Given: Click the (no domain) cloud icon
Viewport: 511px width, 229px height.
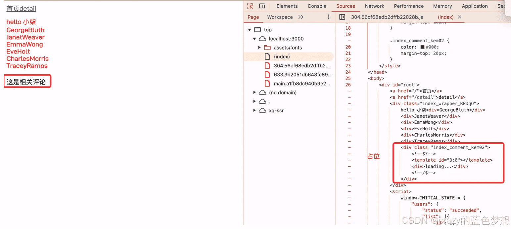Looking at the screenshot, I should pos(262,93).
